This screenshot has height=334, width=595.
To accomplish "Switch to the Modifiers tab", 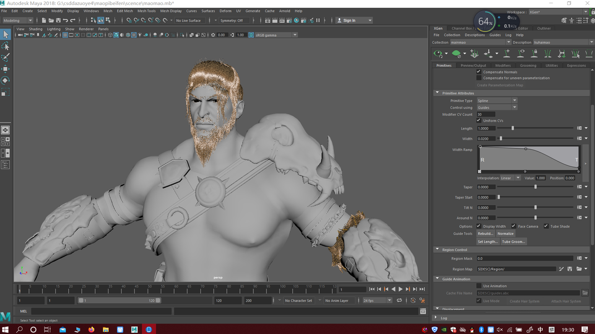I will coord(503,66).
